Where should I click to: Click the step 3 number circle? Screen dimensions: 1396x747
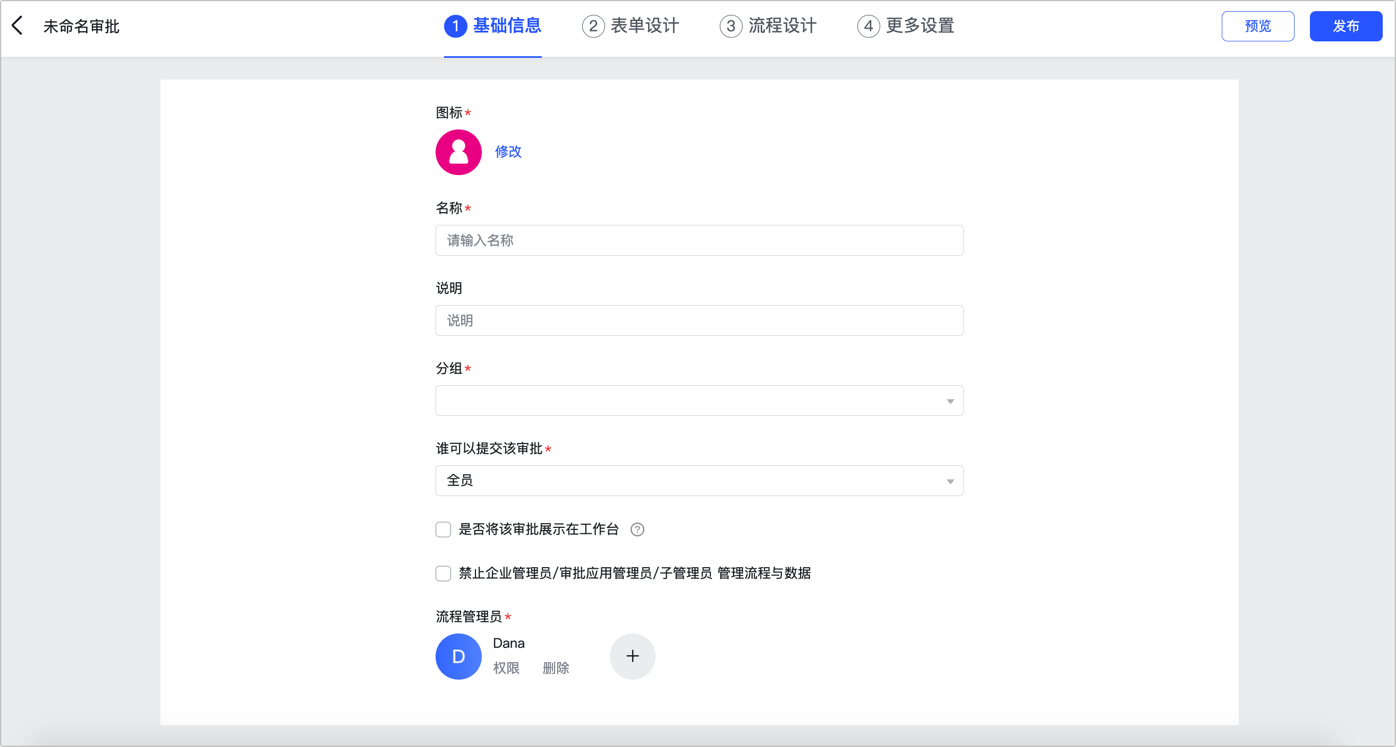[x=730, y=26]
